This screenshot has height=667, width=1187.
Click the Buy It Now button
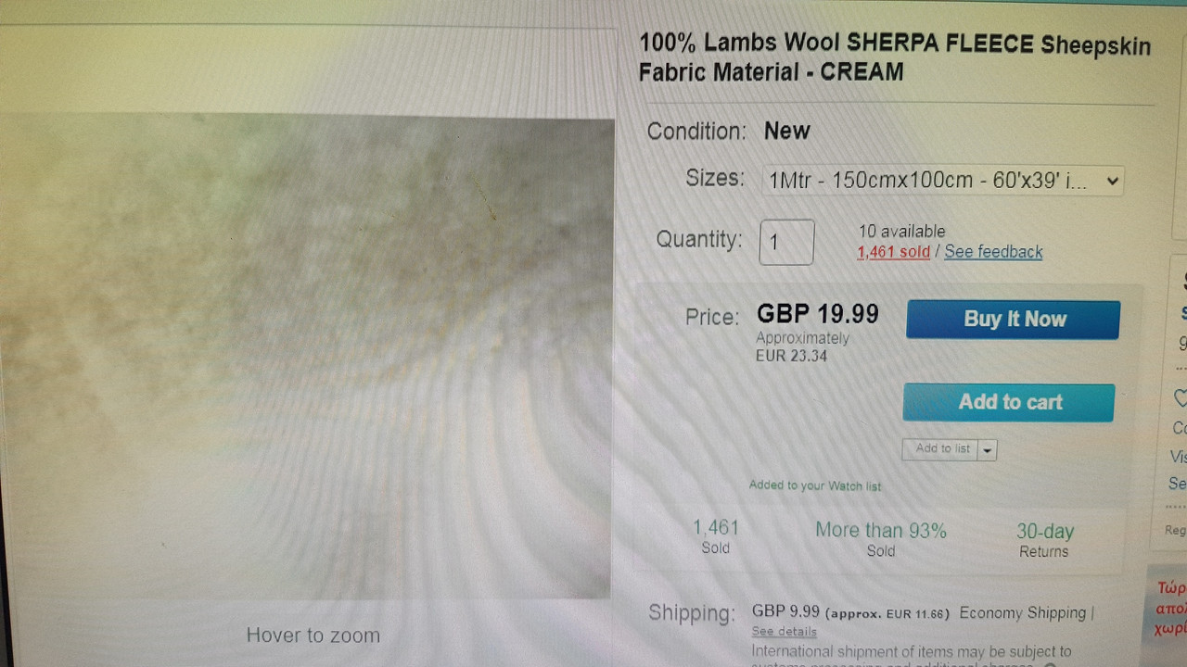(x=1013, y=320)
